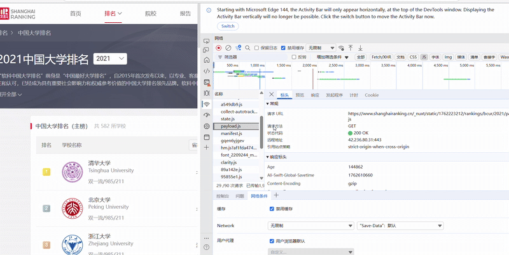The width and height of the screenshot is (509, 255).
Task: Click the 筛选器 filter input field
Action: pyautogui.click(x=251, y=57)
